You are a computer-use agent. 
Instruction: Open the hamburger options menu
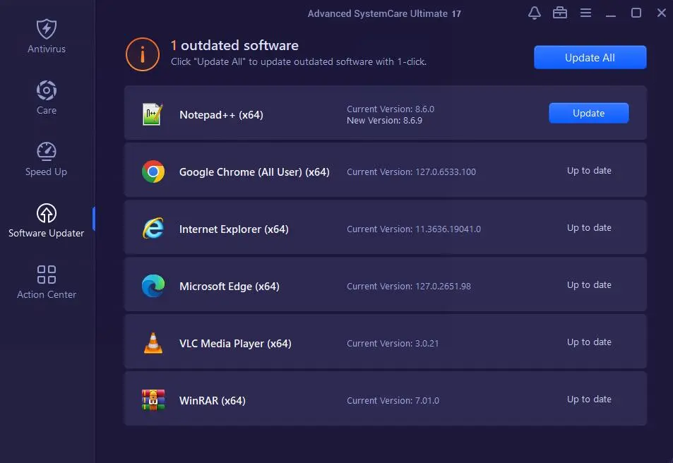pyautogui.click(x=585, y=13)
